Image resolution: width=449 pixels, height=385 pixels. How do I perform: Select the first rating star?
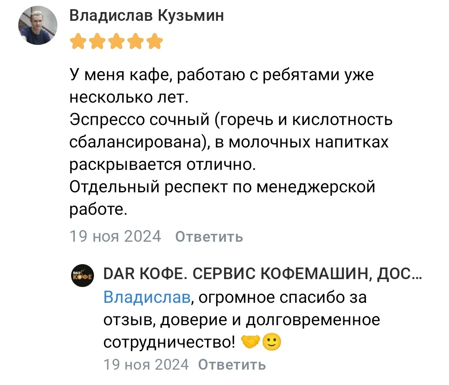pos(77,42)
